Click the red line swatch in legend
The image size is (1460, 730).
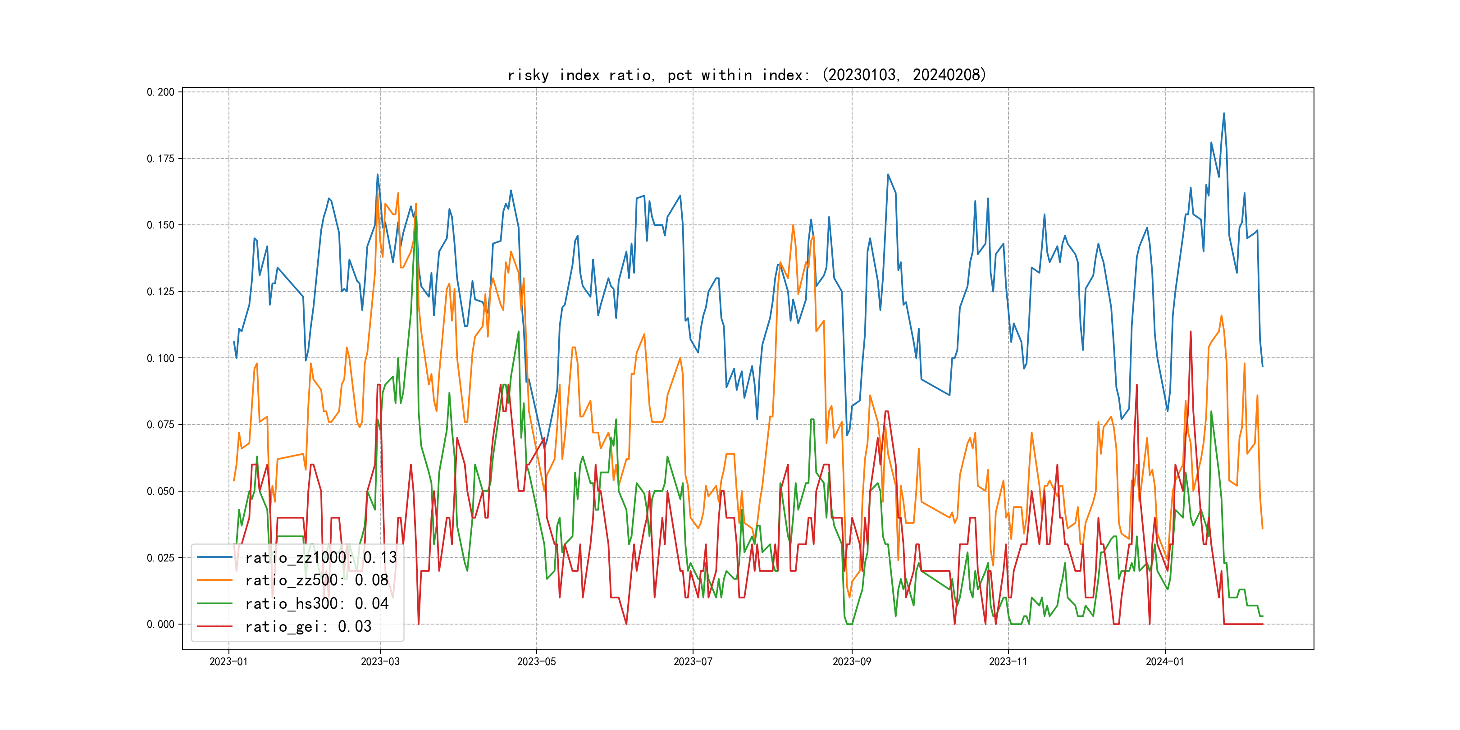[x=215, y=626]
